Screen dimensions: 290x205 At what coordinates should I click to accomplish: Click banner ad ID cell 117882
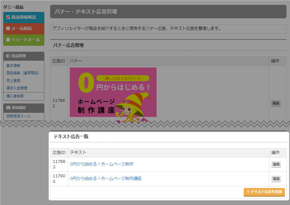point(59,103)
